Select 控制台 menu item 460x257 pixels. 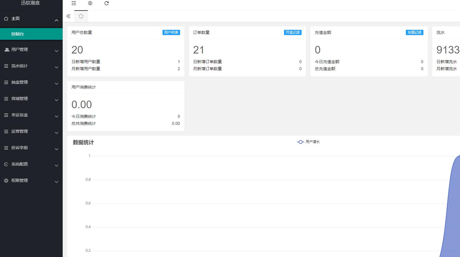point(18,34)
